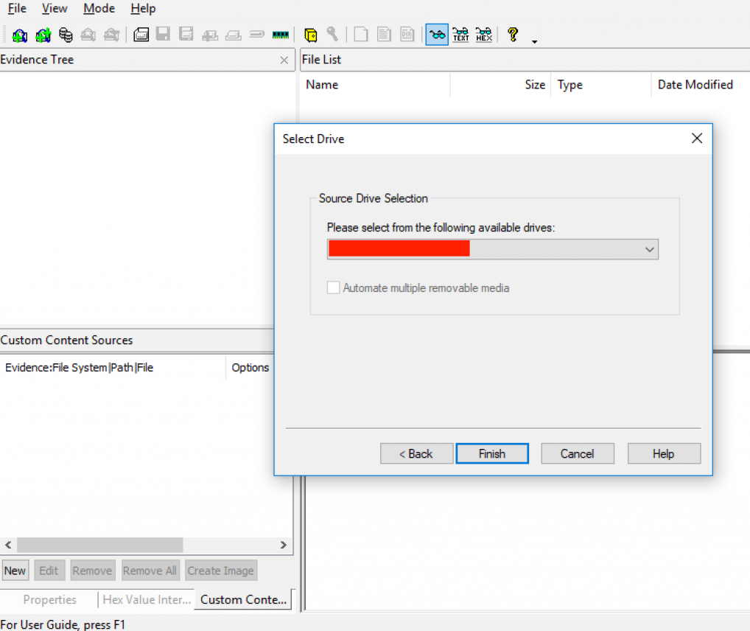Click the Obtain Protected Files icon

pyautogui.click(x=311, y=35)
